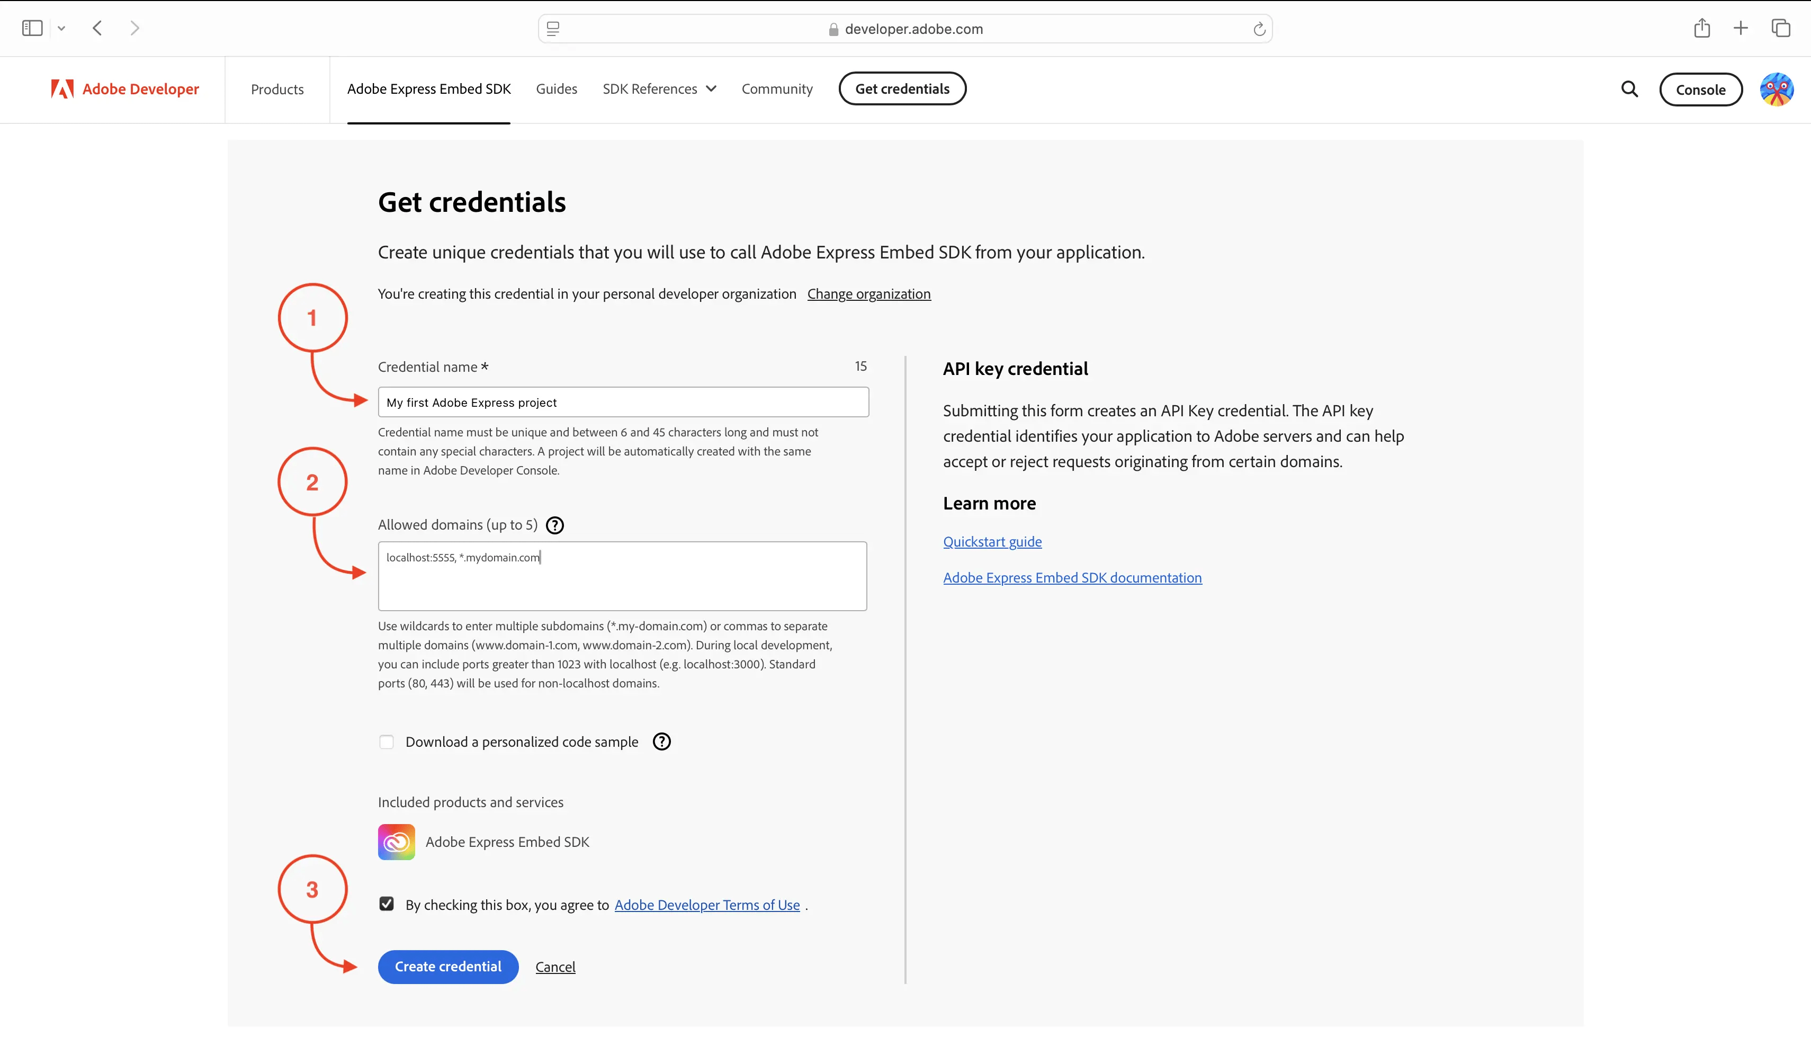
Task: Click the developer.adobe.com address bar
Action: click(905, 29)
